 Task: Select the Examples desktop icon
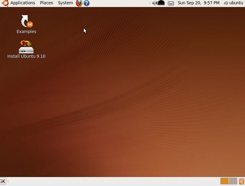coord(26,24)
